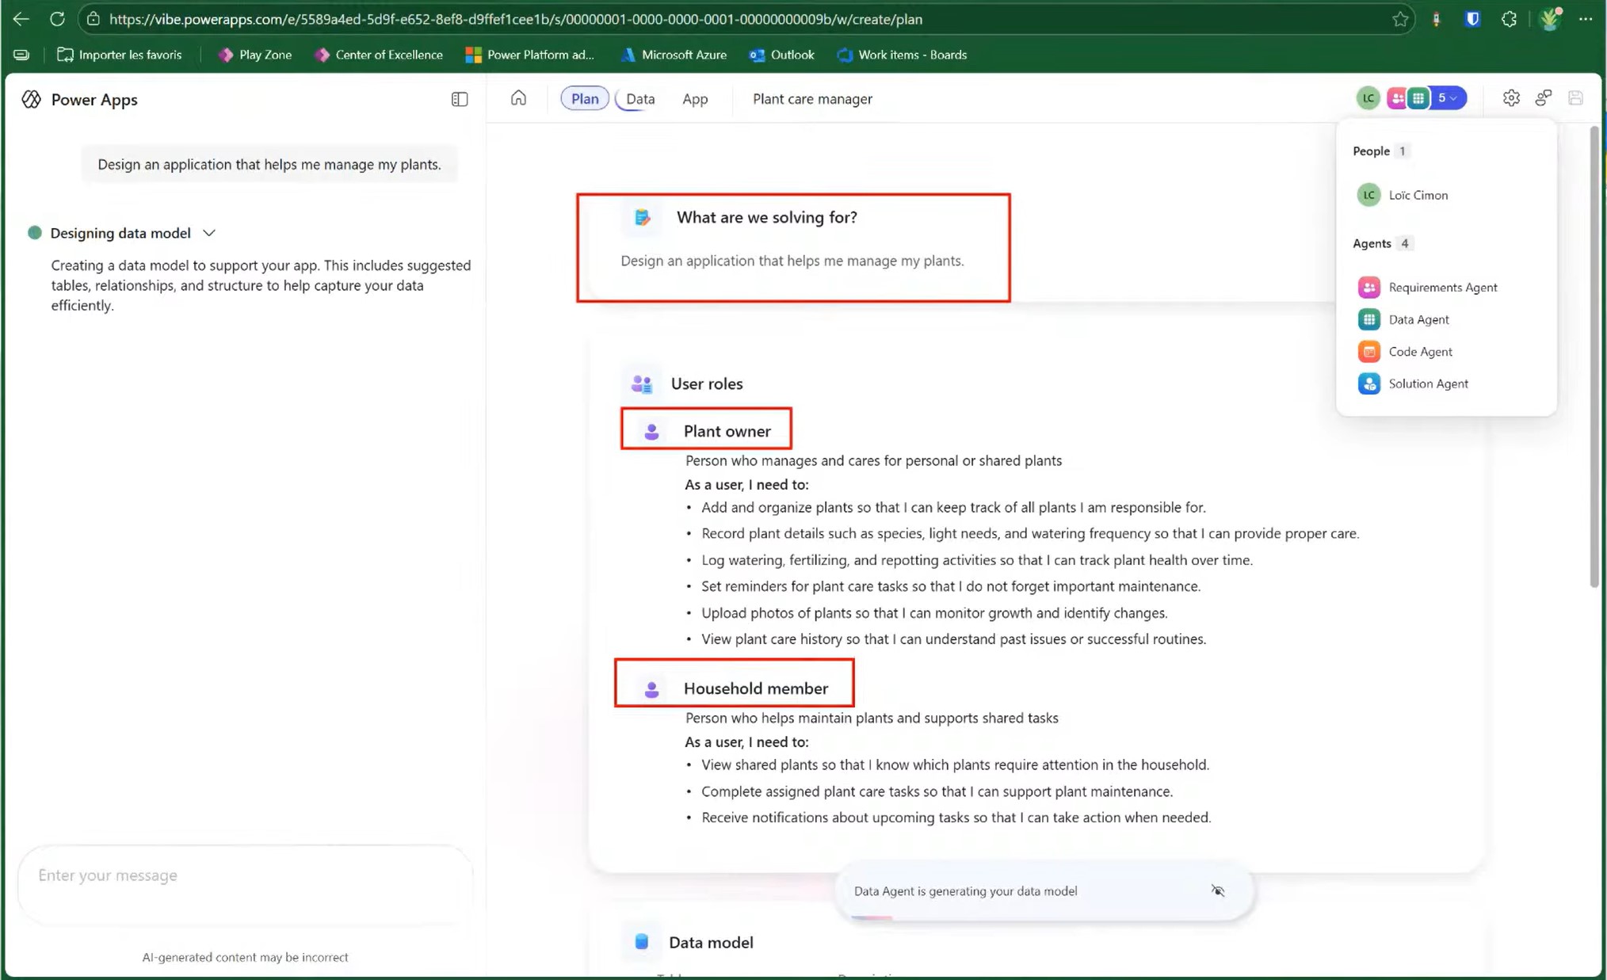Select the Plan tab
The height and width of the screenshot is (980, 1607).
pos(585,99)
